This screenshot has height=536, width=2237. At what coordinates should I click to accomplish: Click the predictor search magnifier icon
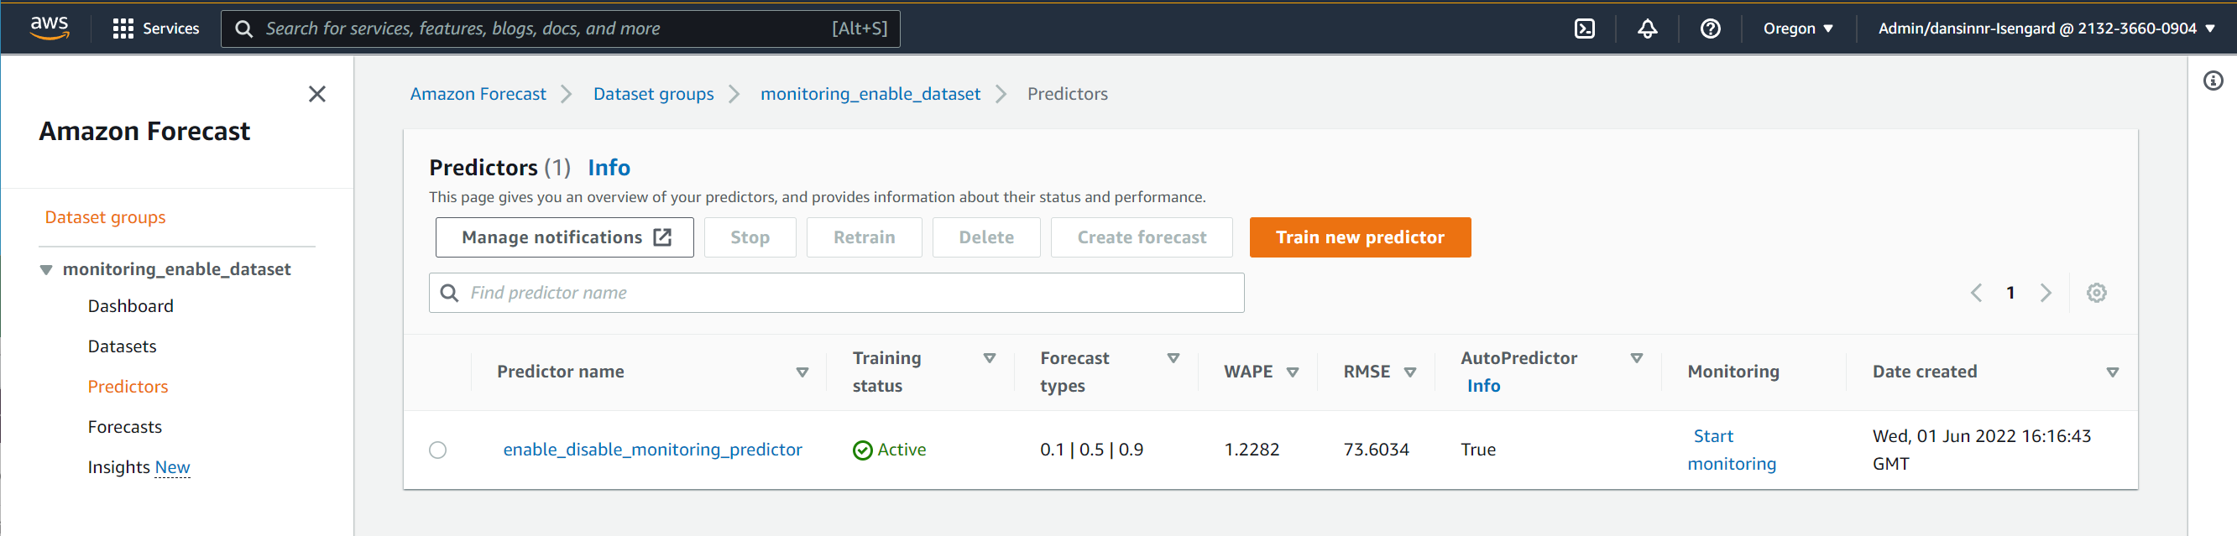449,293
